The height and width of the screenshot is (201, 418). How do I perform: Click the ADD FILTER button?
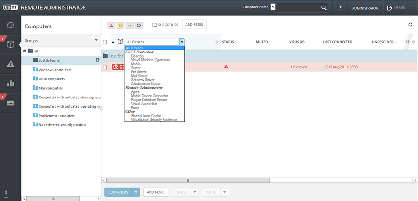[x=194, y=25]
